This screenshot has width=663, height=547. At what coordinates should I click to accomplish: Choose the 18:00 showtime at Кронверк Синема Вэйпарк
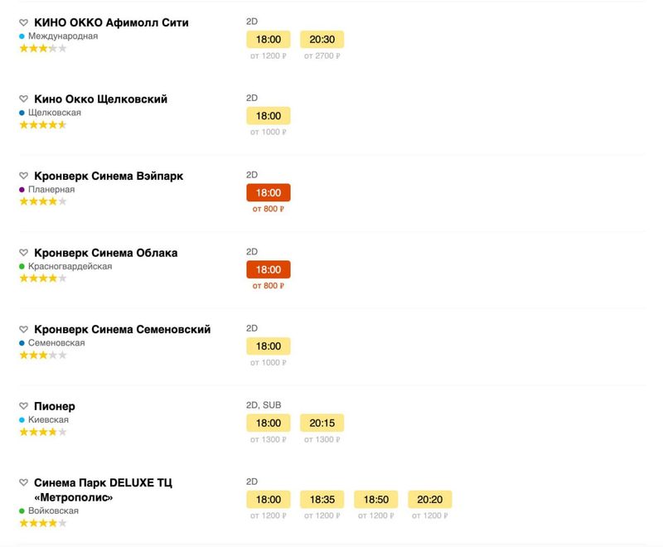coord(269,193)
